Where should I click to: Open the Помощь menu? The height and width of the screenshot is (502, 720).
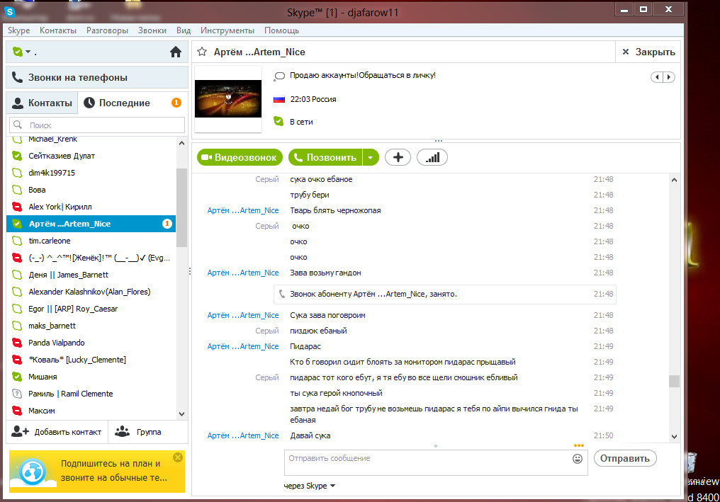click(x=281, y=30)
